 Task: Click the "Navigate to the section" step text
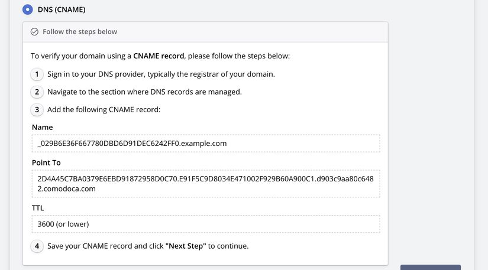click(144, 92)
